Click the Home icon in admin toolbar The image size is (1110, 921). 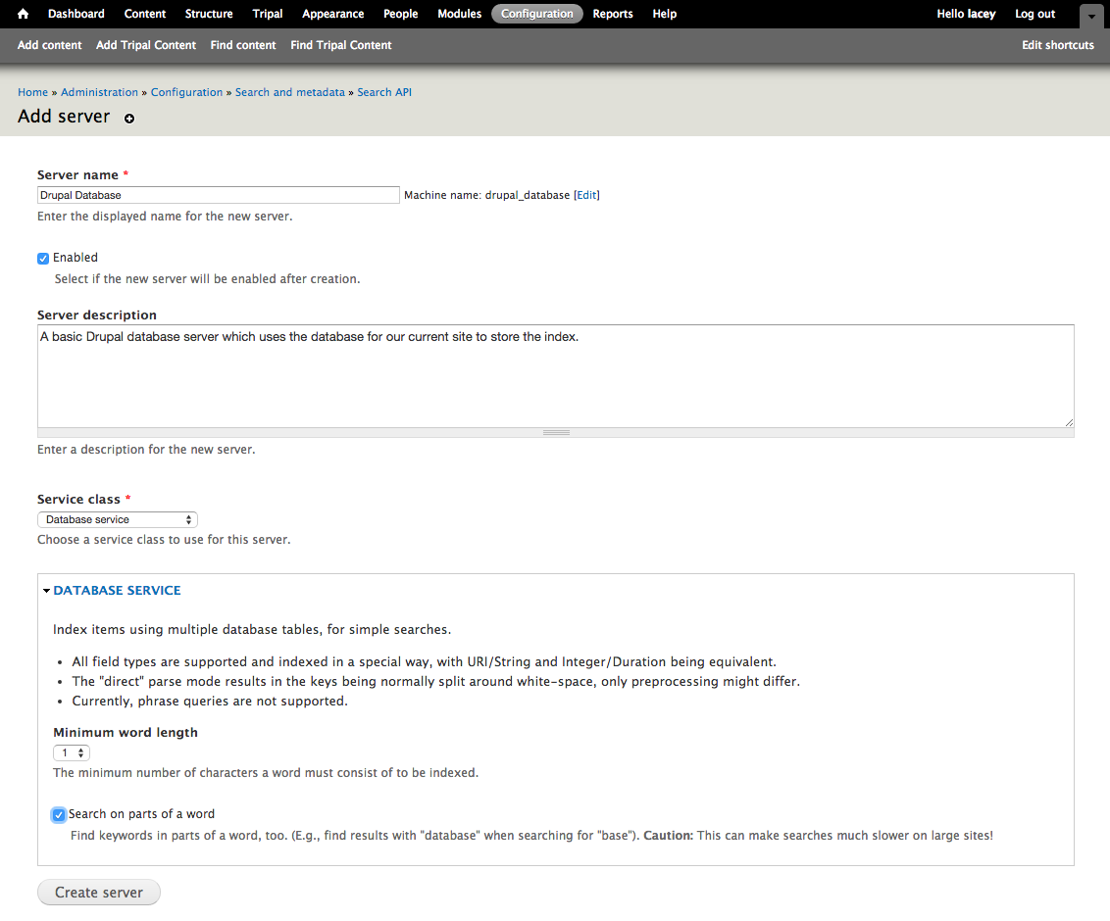pos(24,14)
